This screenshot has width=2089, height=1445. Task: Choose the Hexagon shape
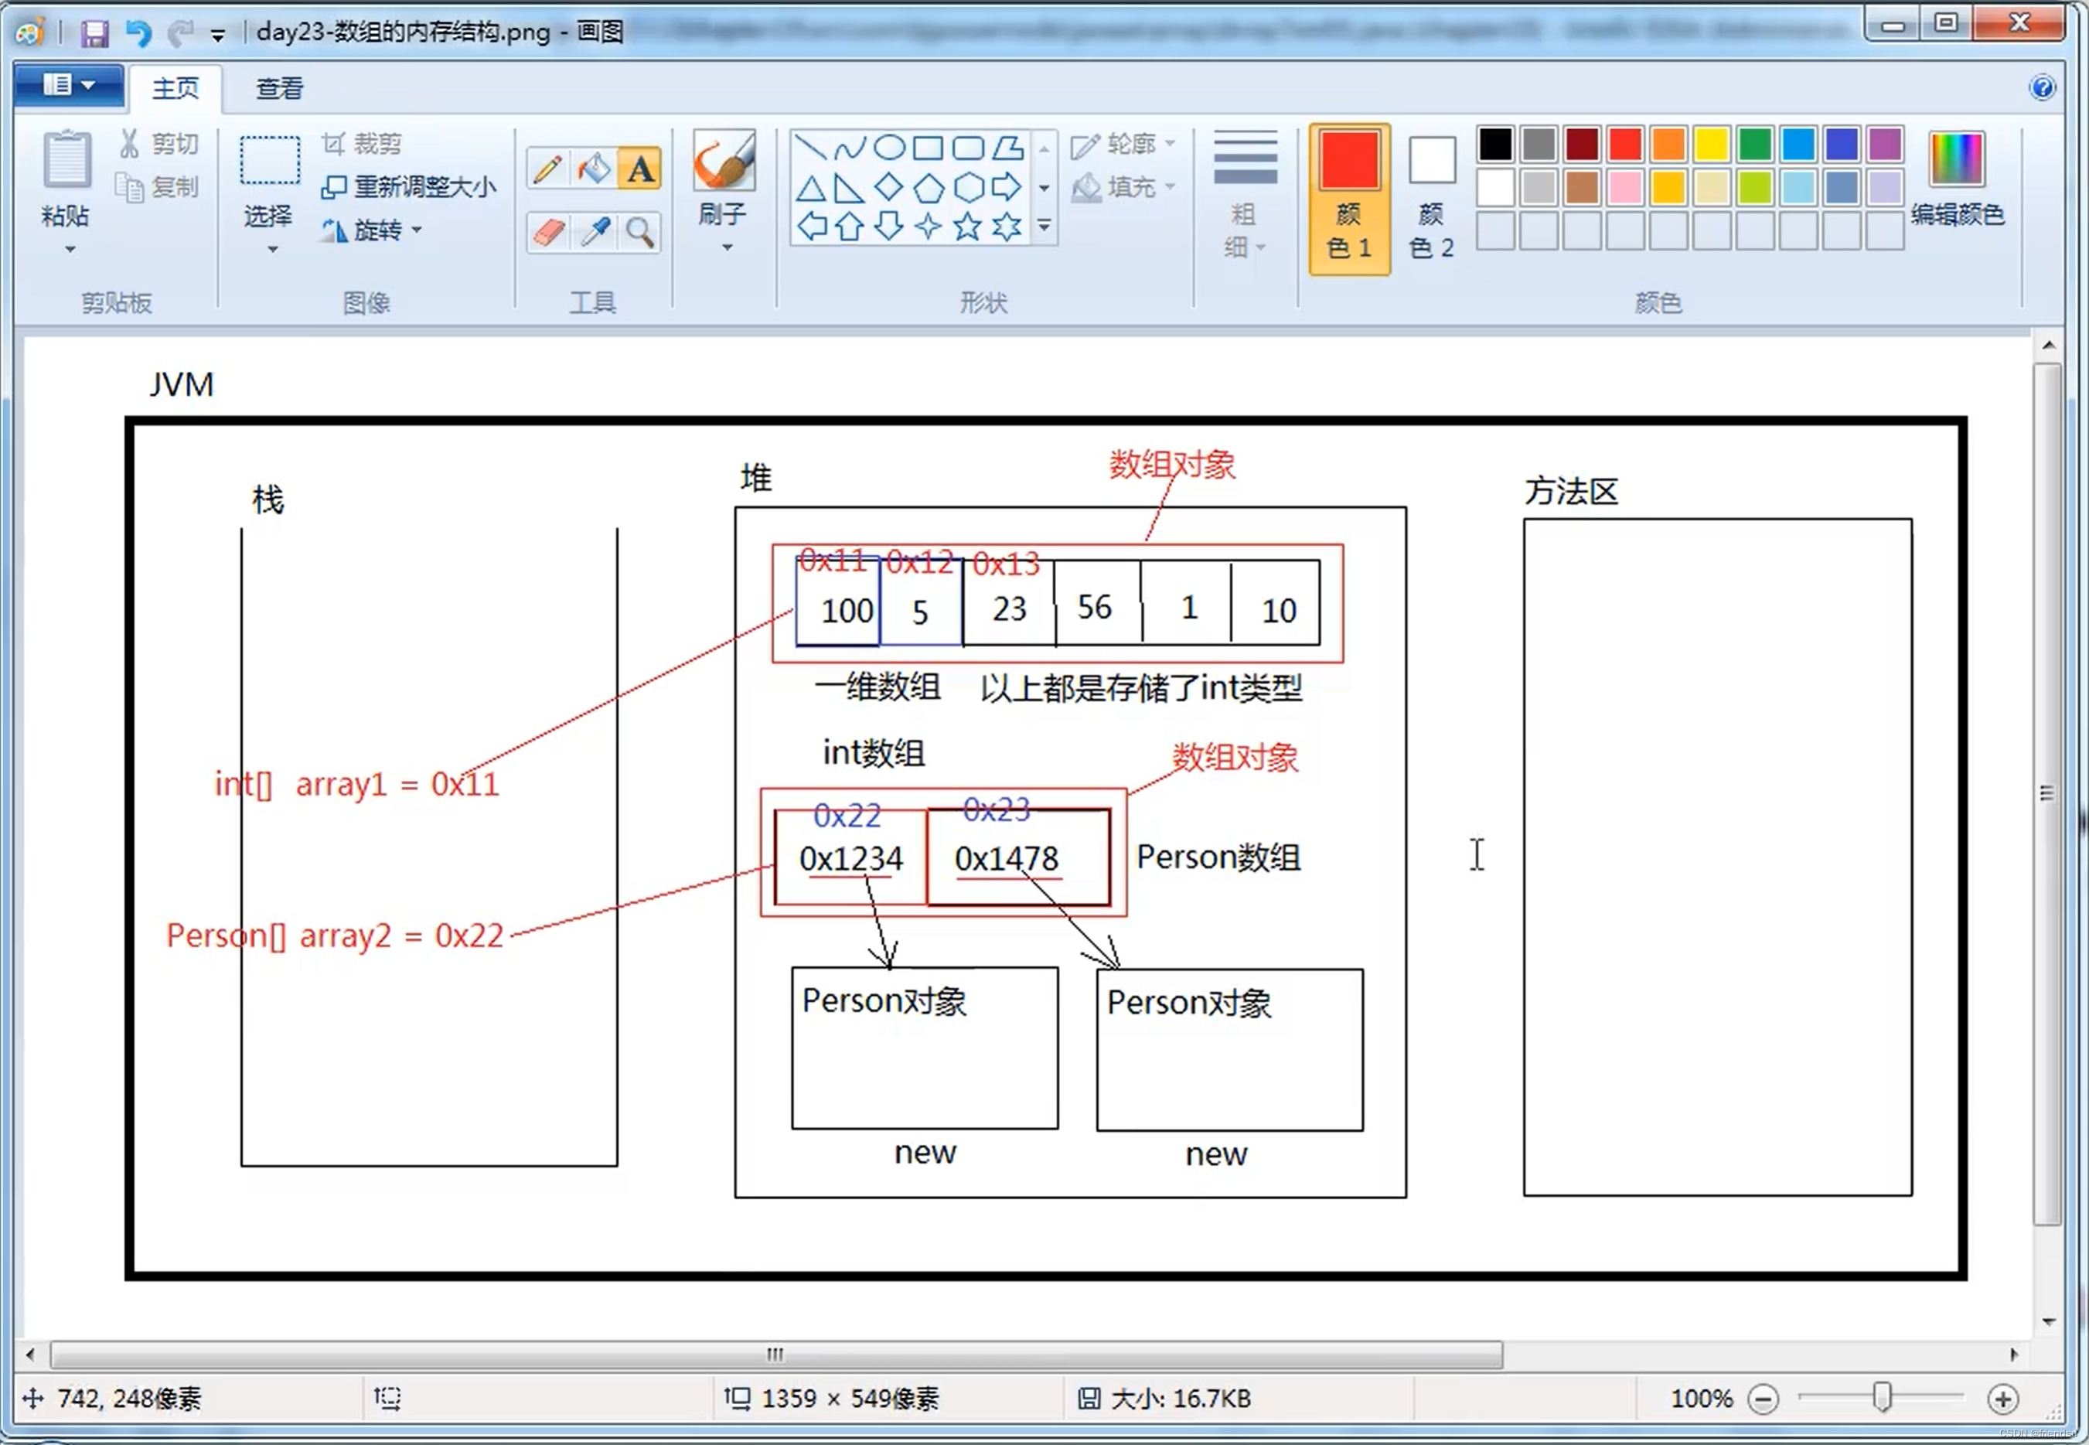pos(969,187)
